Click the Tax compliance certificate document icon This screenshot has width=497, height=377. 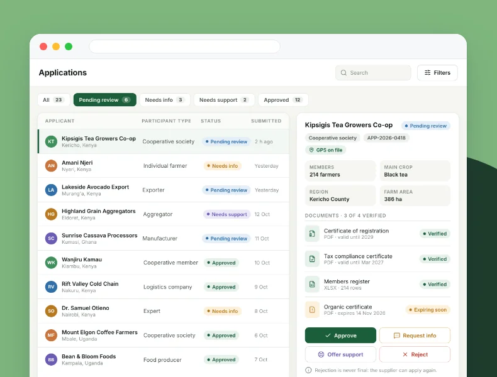(x=312, y=259)
